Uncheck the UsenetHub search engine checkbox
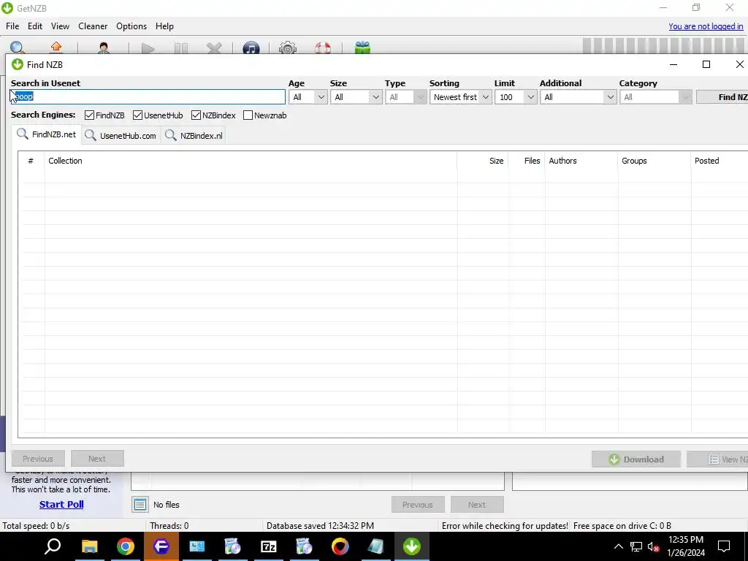748x561 pixels. [x=138, y=115]
